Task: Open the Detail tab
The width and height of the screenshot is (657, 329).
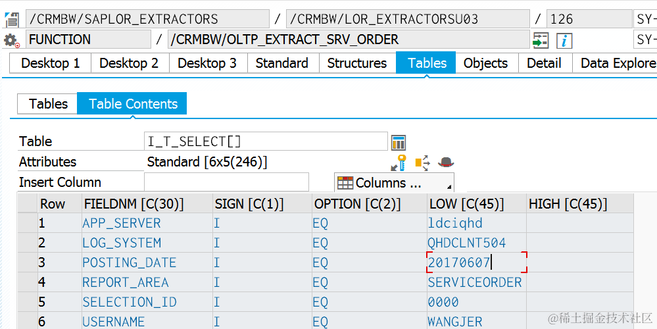Action: [x=545, y=63]
